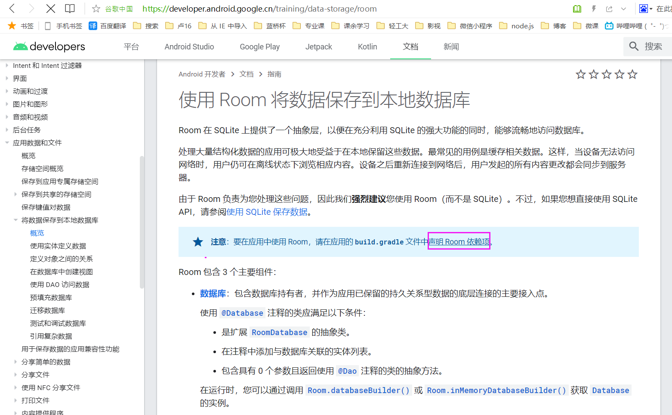The height and width of the screenshot is (415, 672).
Task: Click the URL address field
Action: coord(259,9)
